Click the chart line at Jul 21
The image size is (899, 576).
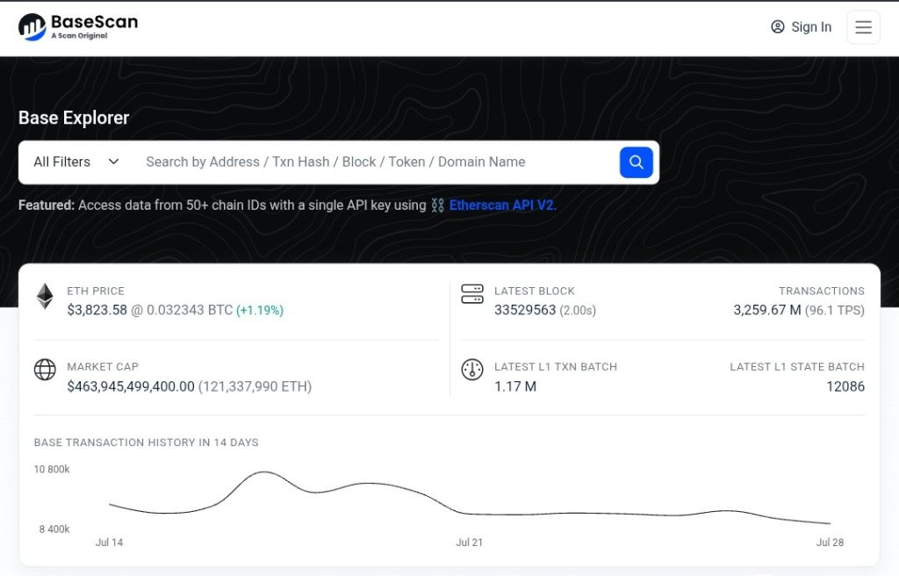(470, 514)
